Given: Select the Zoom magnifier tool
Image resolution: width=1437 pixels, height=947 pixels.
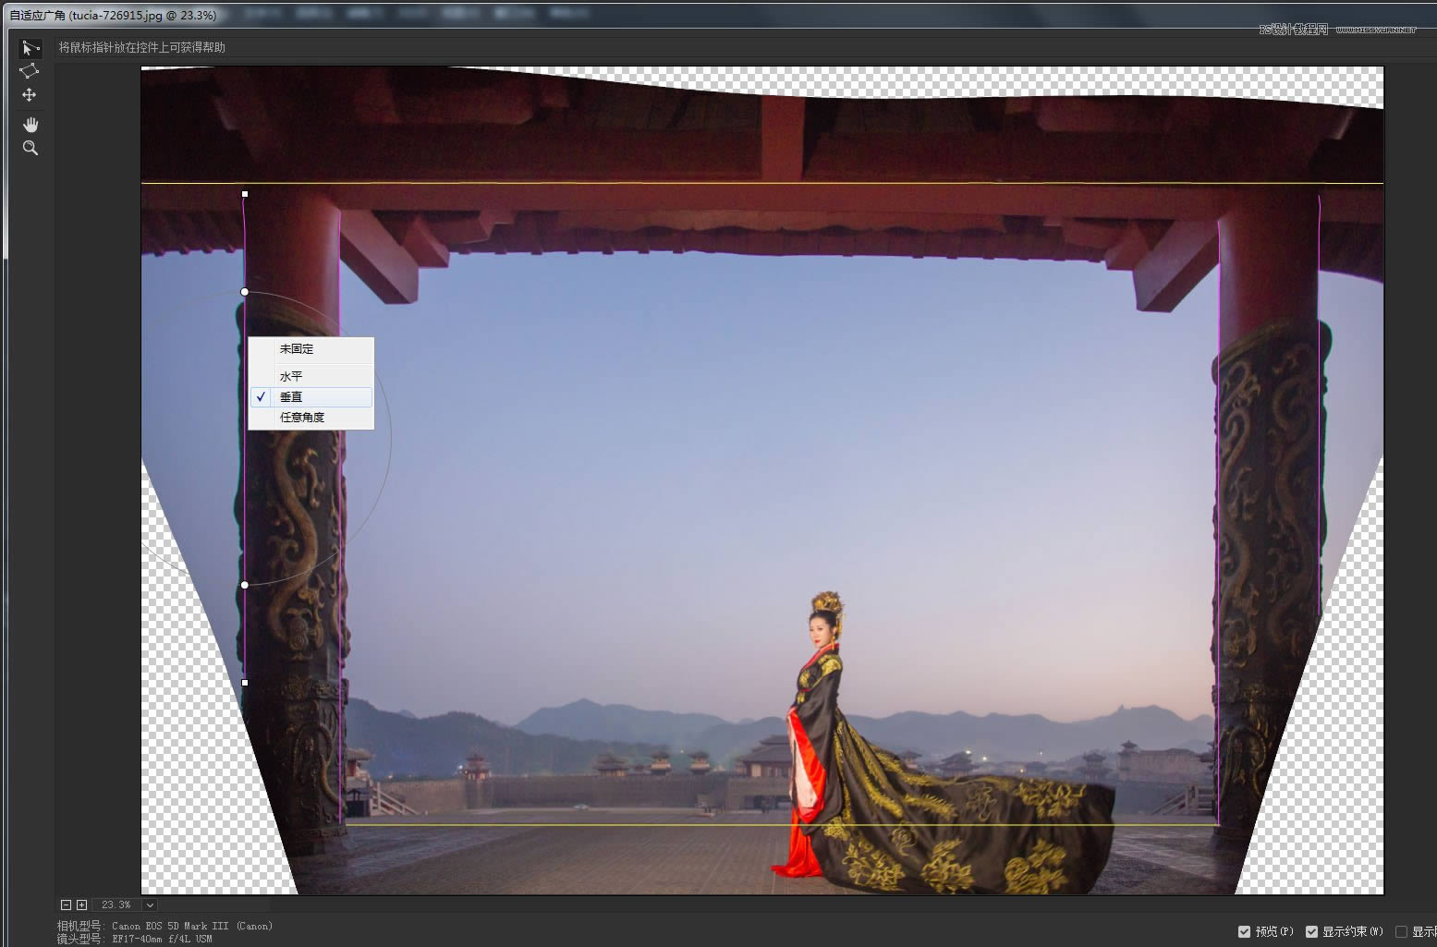Looking at the screenshot, I should 30,148.
